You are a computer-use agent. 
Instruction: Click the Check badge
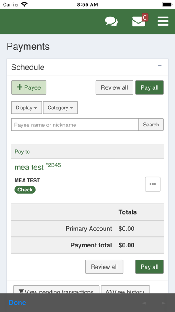click(25, 190)
